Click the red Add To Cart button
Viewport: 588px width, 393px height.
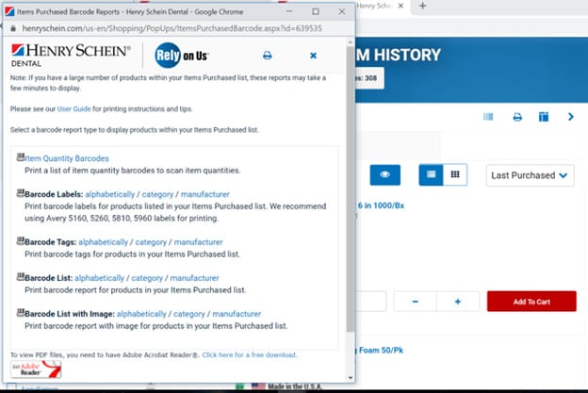click(x=531, y=302)
